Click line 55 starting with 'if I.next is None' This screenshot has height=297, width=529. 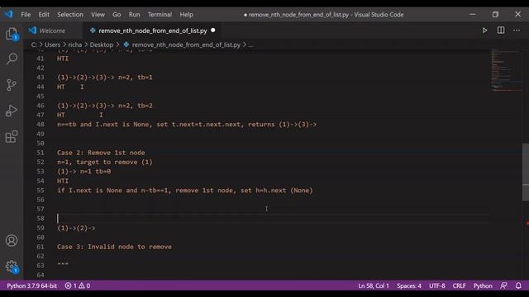185,191
